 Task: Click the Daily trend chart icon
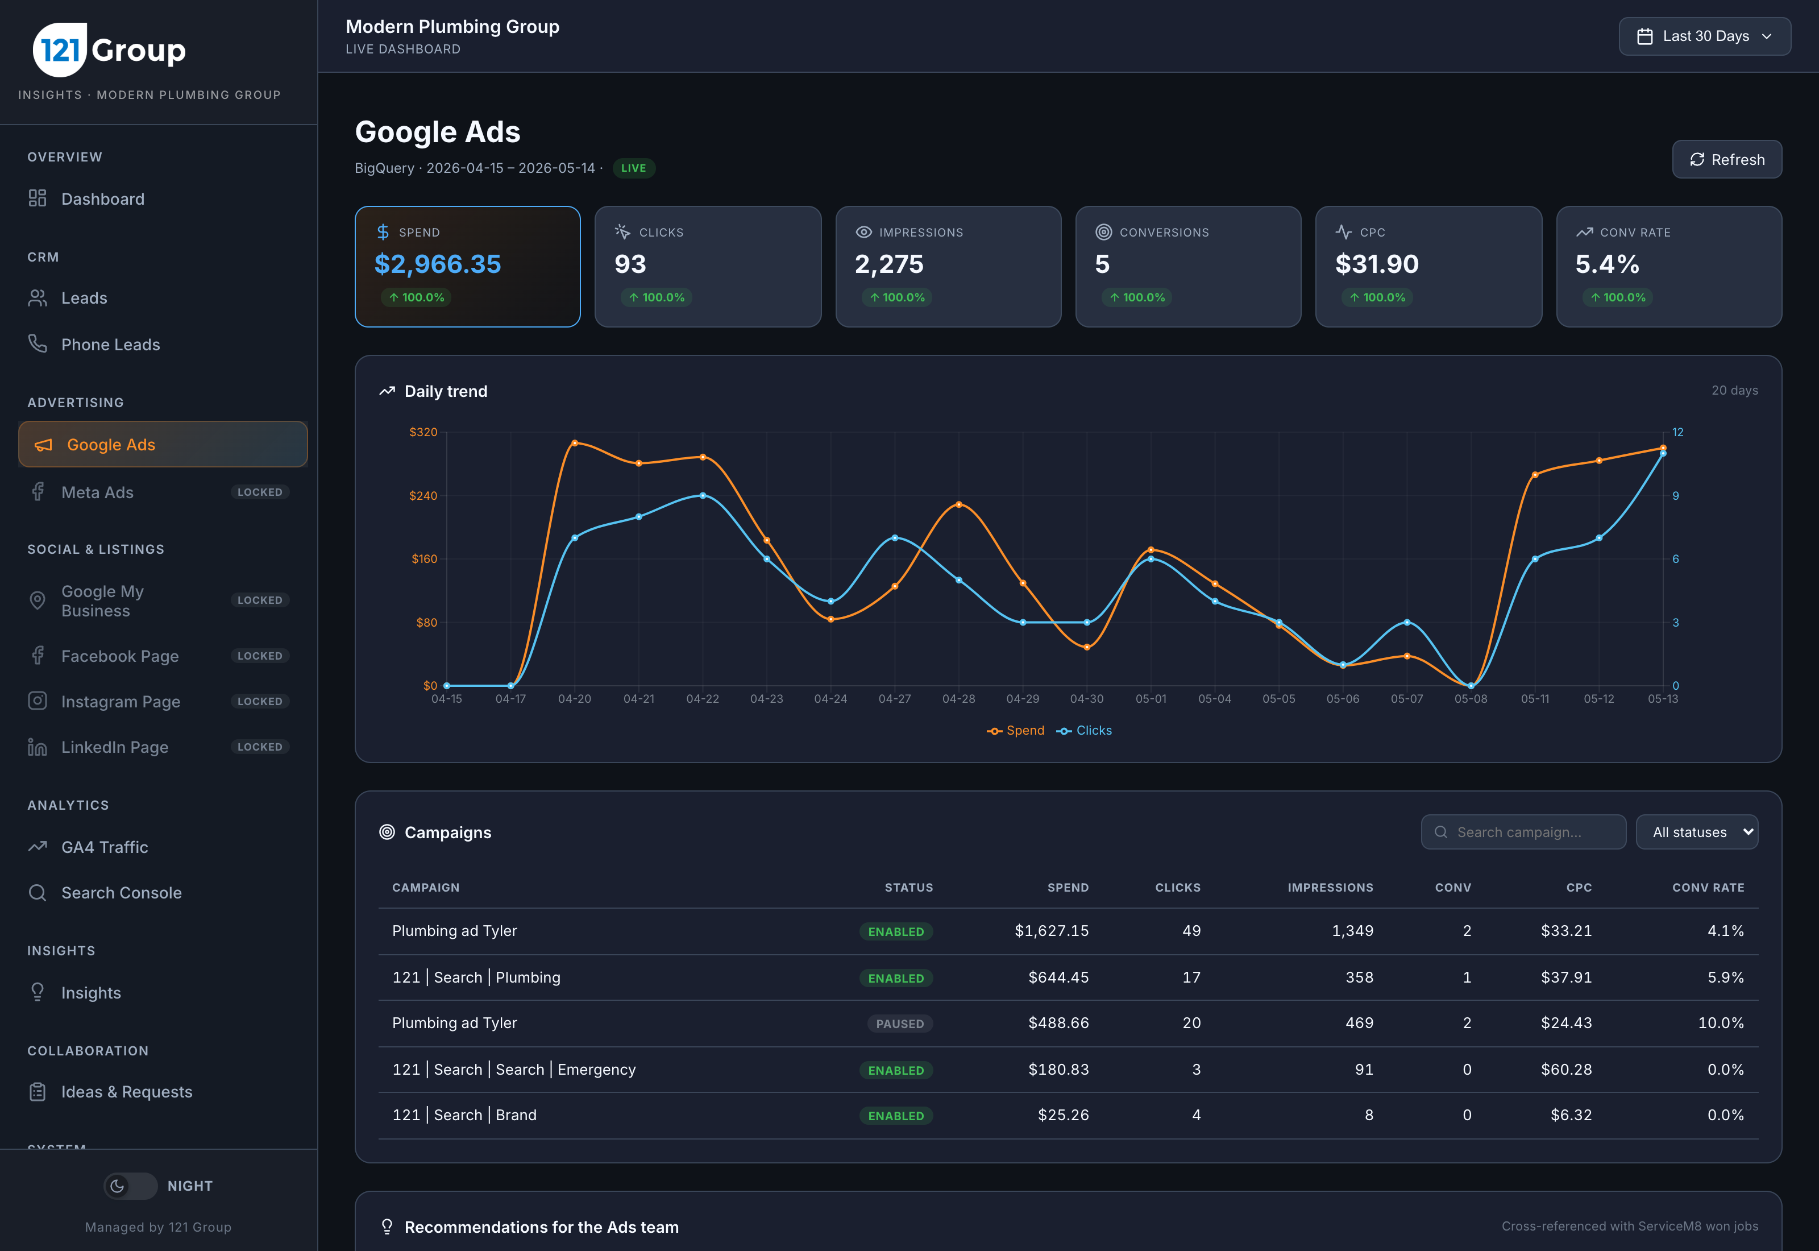(387, 390)
